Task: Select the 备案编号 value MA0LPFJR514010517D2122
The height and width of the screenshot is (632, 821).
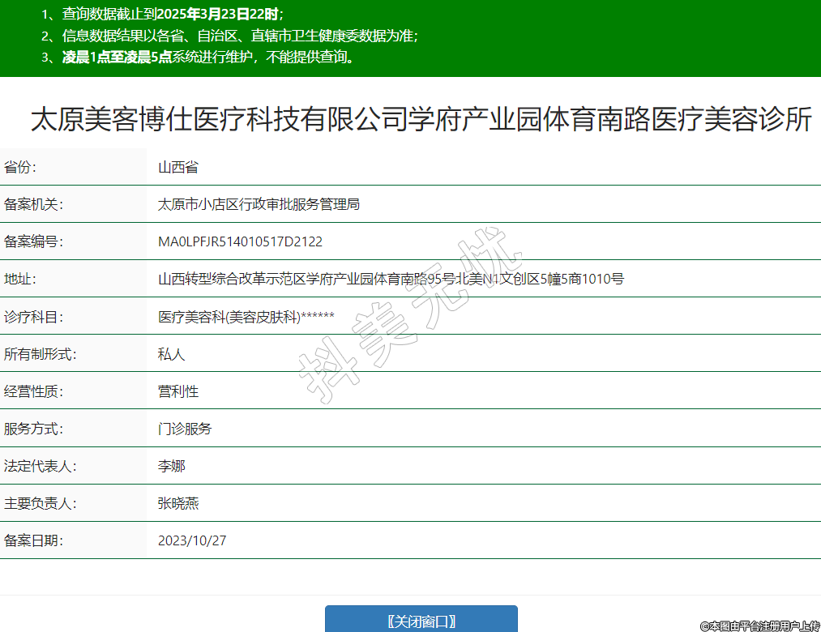Action: [240, 242]
